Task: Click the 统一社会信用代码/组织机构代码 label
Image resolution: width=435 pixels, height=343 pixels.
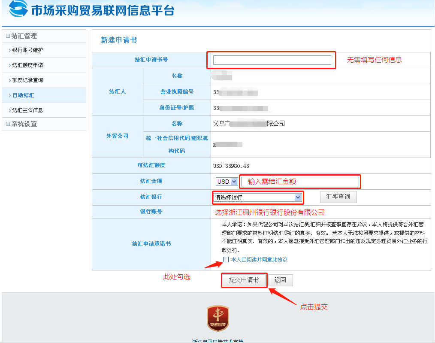Action: pyautogui.click(x=177, y=145)
